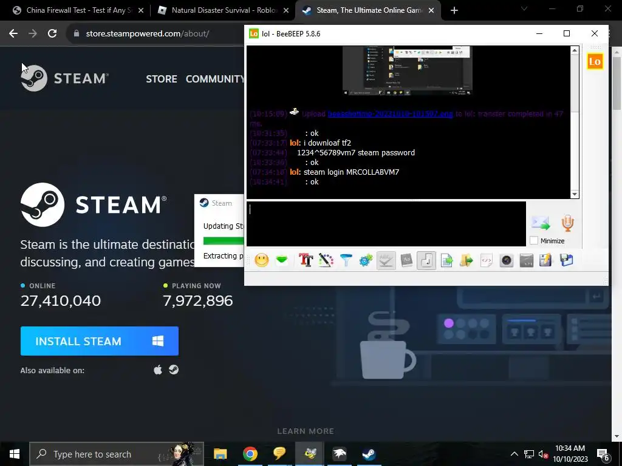This screenshot has height=466, width=622.
Task: Go back in the browser
Action: 13,34
